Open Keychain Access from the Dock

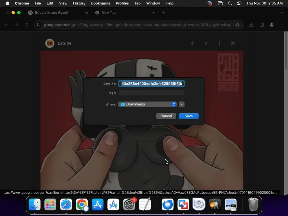[x=215, y=204]
